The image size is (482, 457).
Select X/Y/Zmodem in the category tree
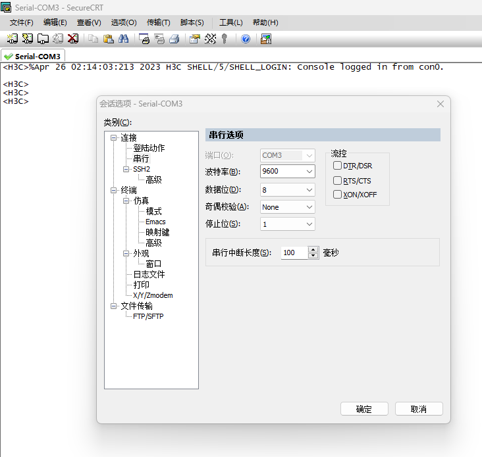point(153,295)
